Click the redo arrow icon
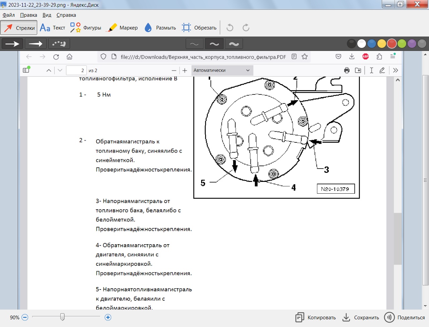Screen dimensions: 429x327 (x=246, y=28)
